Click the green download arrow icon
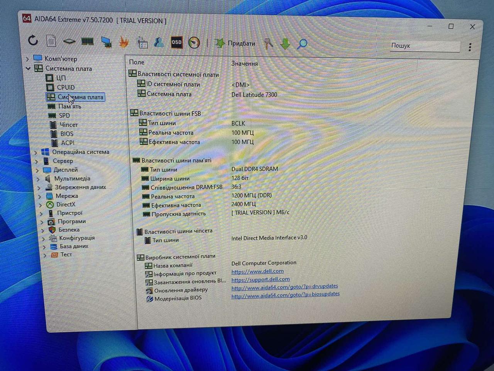 tap(285, 44)
